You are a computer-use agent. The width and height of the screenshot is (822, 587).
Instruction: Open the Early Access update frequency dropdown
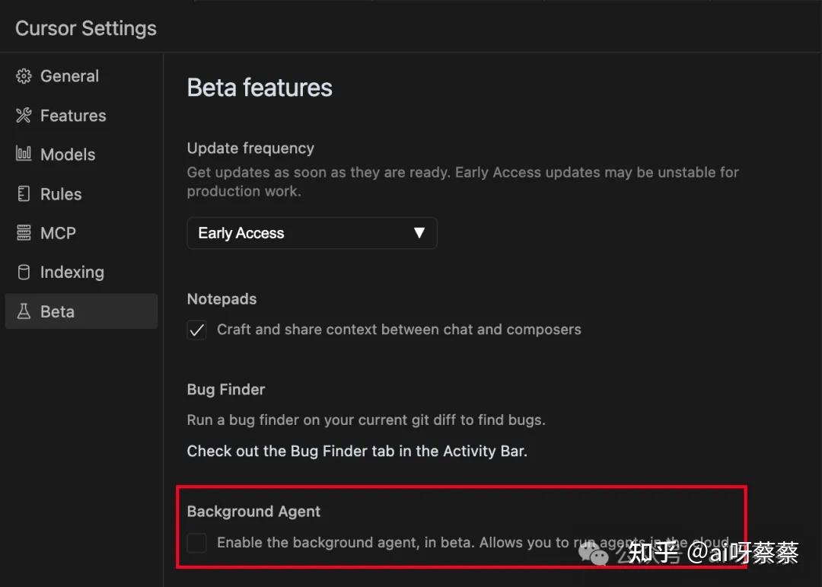click(x=311, y=233)
